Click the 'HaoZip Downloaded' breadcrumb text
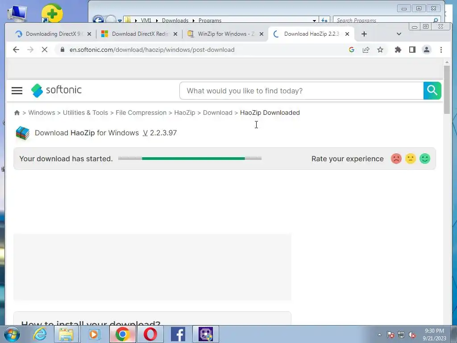The image size is (457, 343). [270, 113]
